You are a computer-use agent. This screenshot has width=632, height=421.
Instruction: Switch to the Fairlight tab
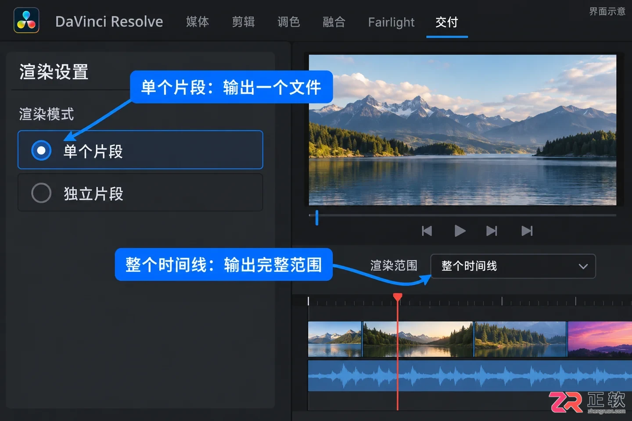click(391, 22)
